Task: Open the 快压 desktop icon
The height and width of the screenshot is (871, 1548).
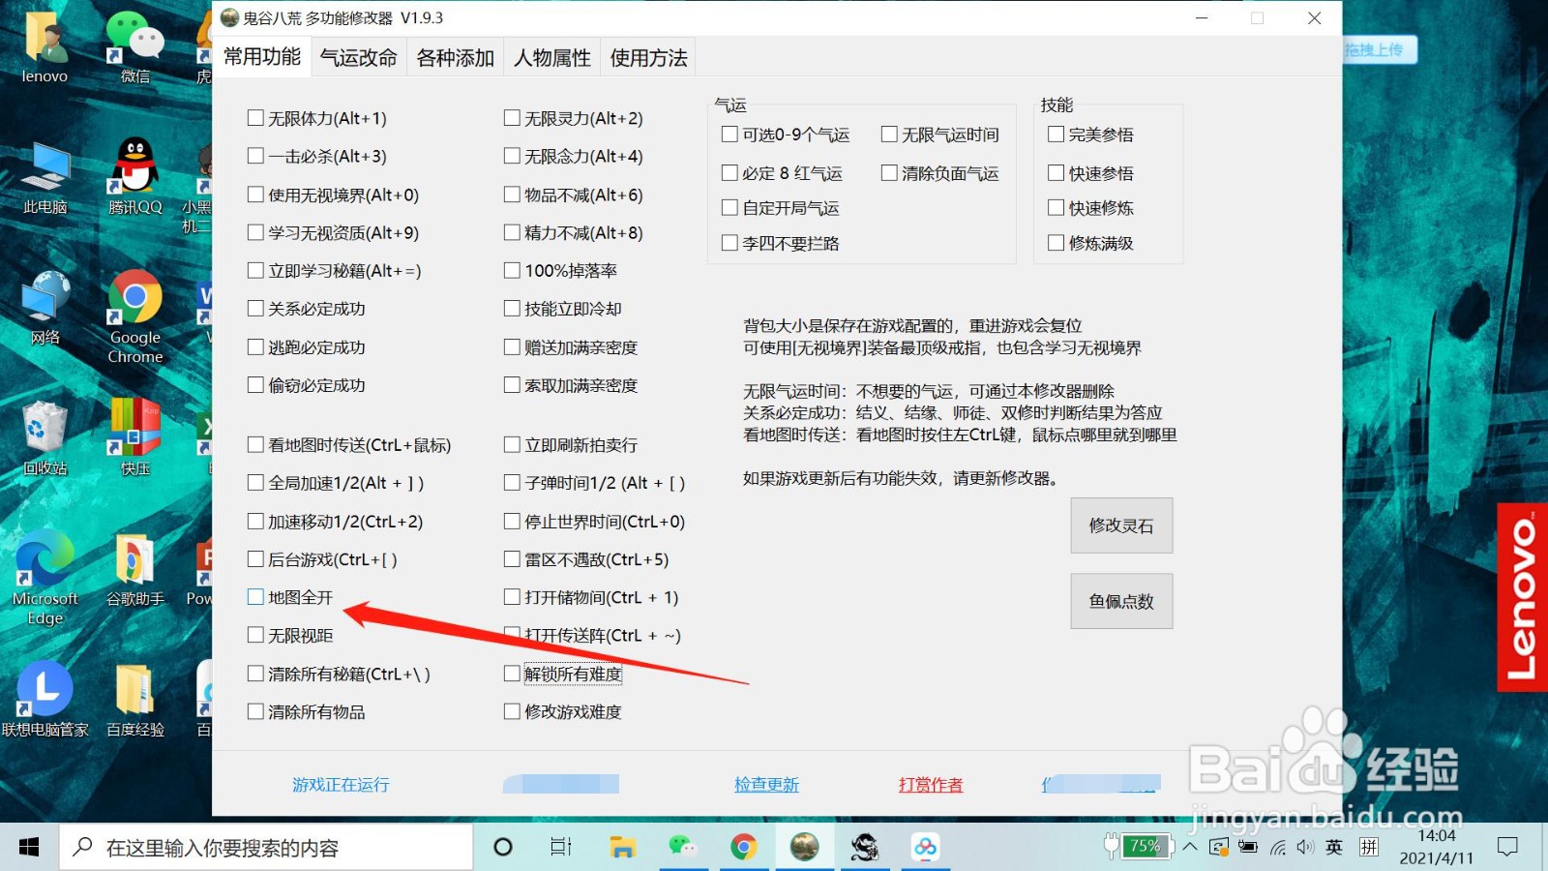Action: (x=134, y=436)
